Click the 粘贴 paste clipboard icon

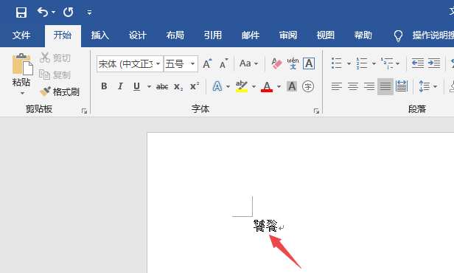(x=22, y=63)
